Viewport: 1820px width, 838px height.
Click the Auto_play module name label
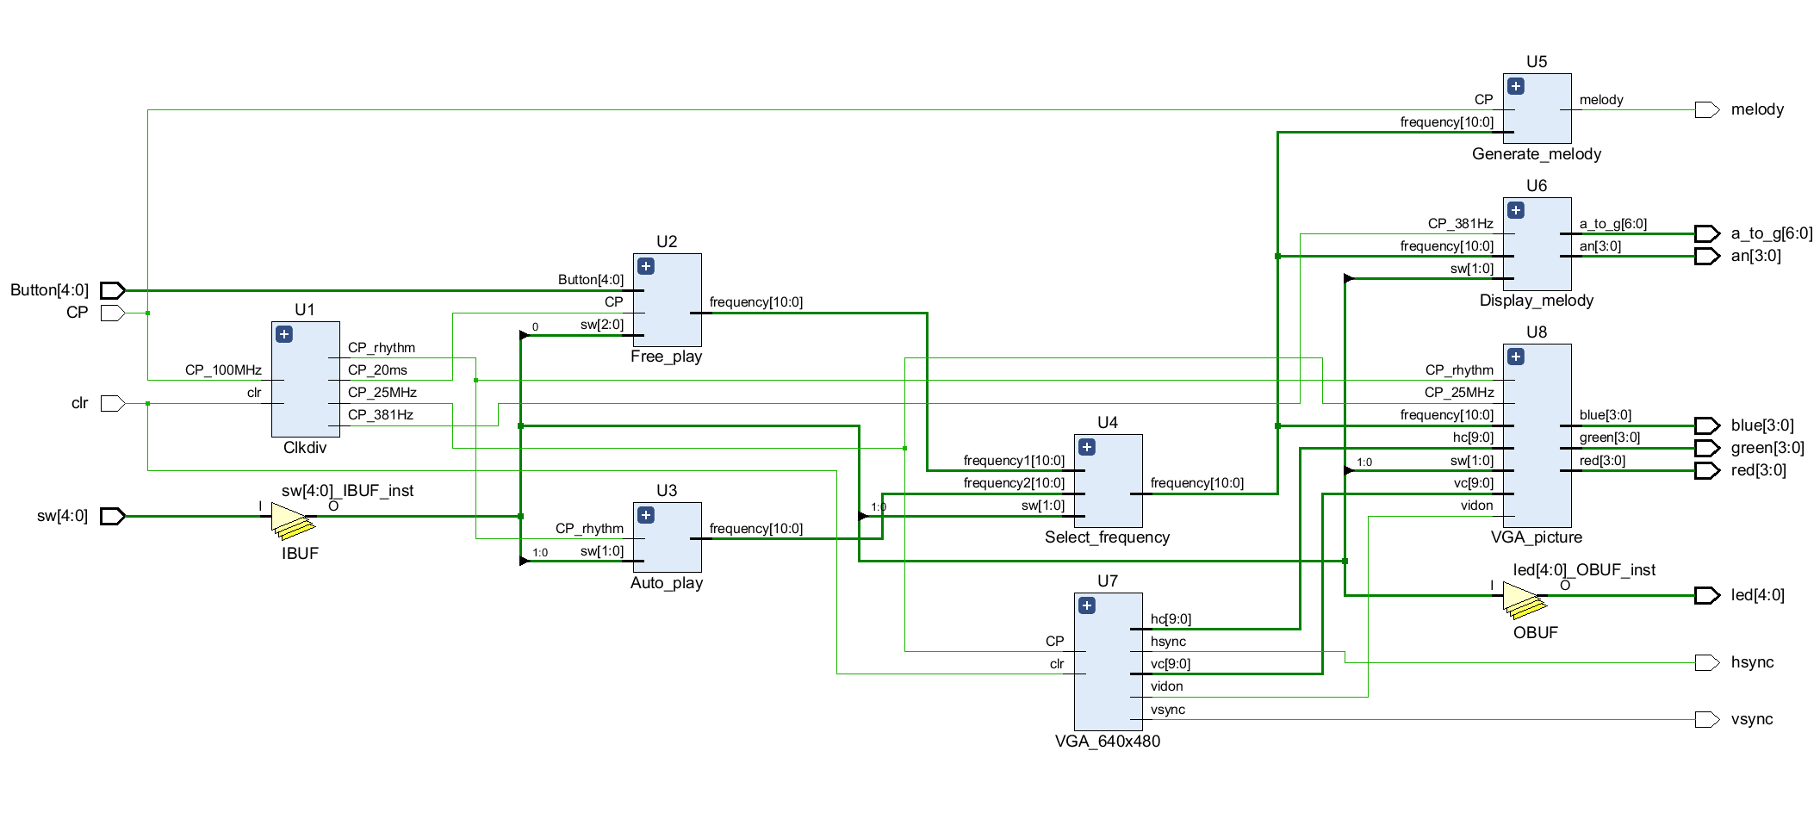coord(667,583)
